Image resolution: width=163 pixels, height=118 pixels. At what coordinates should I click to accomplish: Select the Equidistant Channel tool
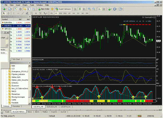(x=27, y=13)
